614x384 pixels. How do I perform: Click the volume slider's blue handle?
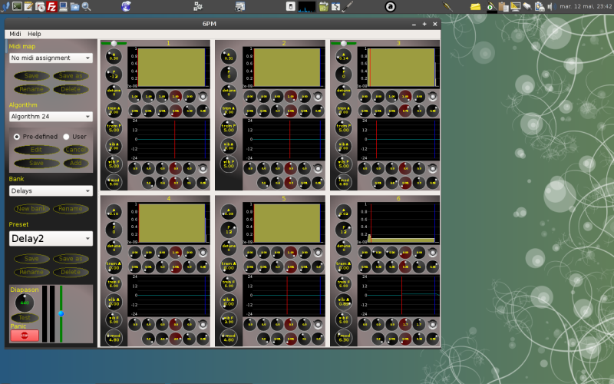tap(61, 313)
